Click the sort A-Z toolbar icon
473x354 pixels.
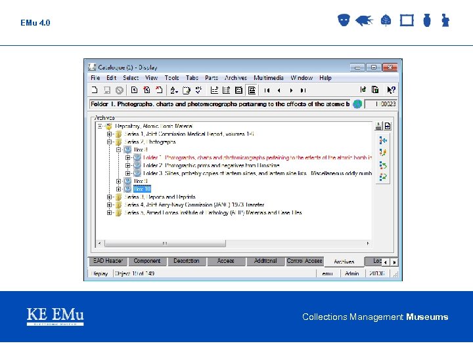[x=173, y=90]
